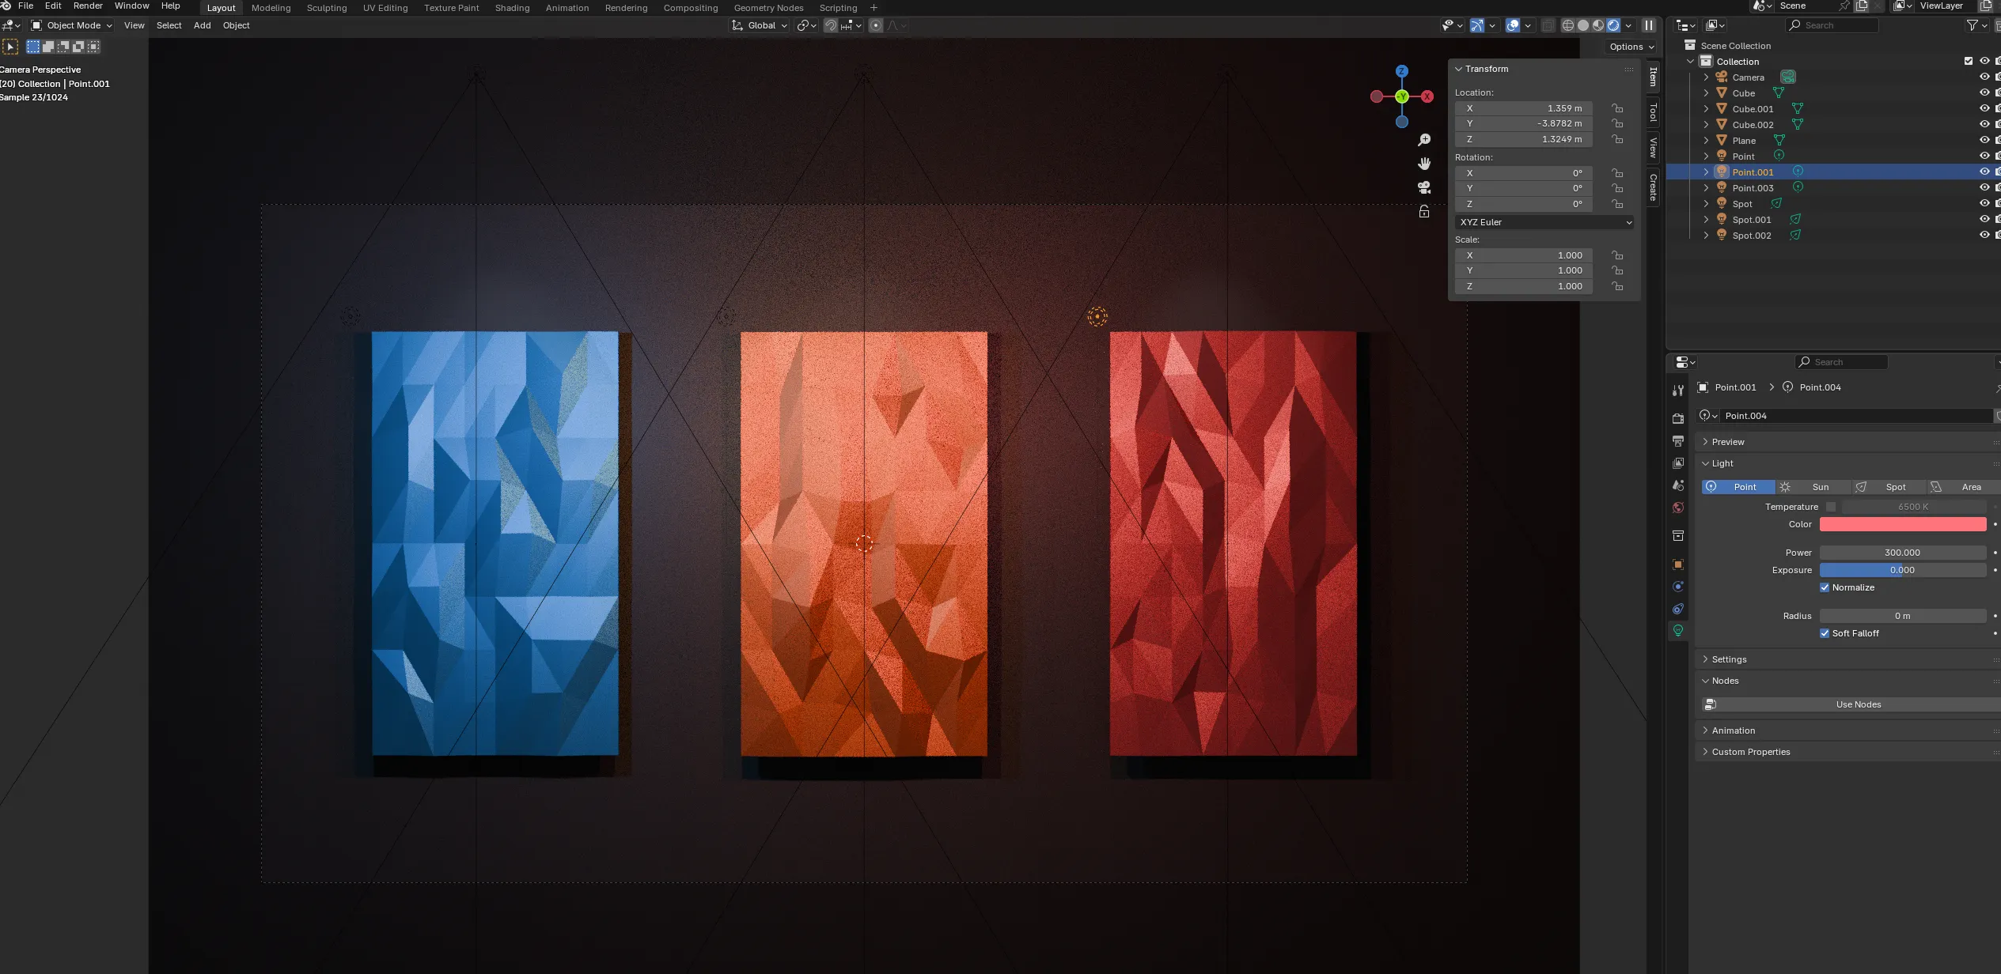Hide Spot.002 with its eye icon
2001x974 pixels.
(x=1984, y=235)
